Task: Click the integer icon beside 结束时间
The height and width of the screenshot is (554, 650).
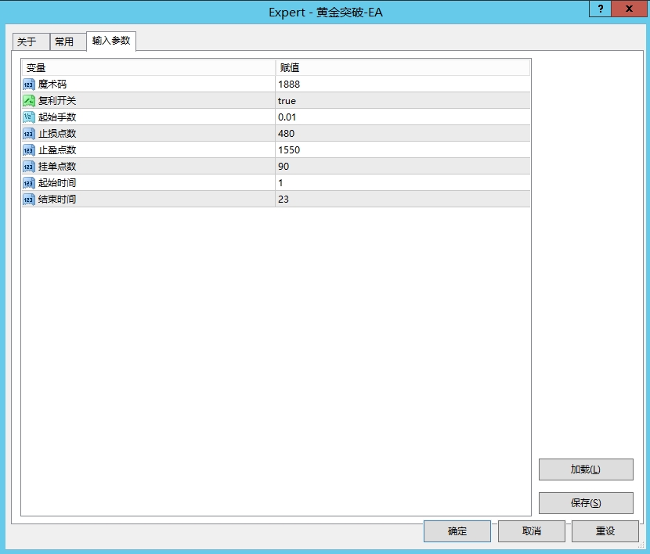Action: [x=29, y=200]
